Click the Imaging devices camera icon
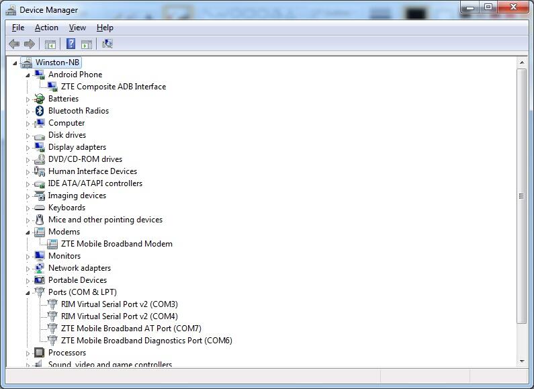Image resolution: width=534 pixels, height=389 pixels. click(40, 196)
